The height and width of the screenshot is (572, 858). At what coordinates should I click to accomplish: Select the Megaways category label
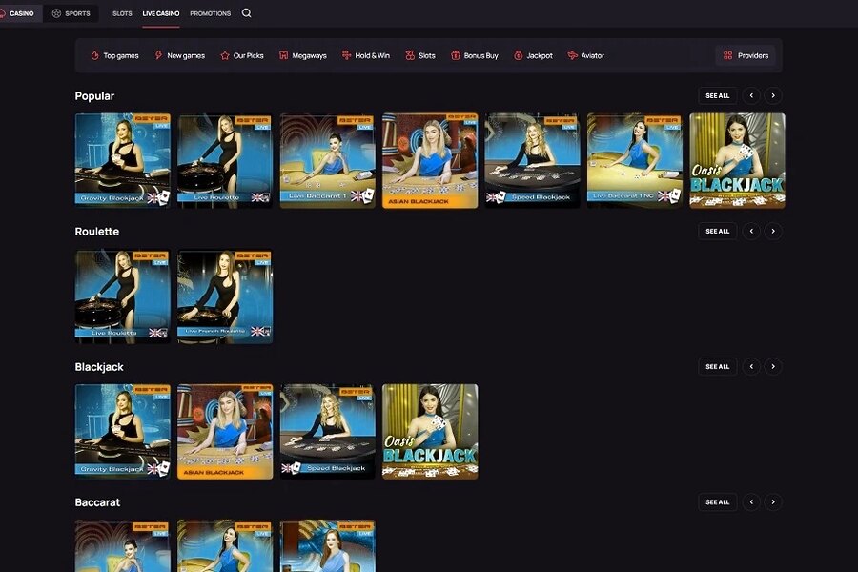(309, 56)
